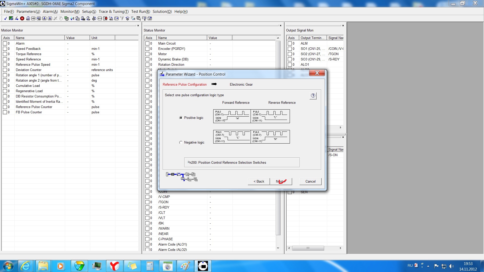This screenshot has height=272, width=484.
Task: Open Calculator from the Windows taskbar
Action: tap(150, 266)
